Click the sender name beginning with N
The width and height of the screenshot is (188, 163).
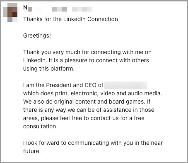[x=28, y=8]
